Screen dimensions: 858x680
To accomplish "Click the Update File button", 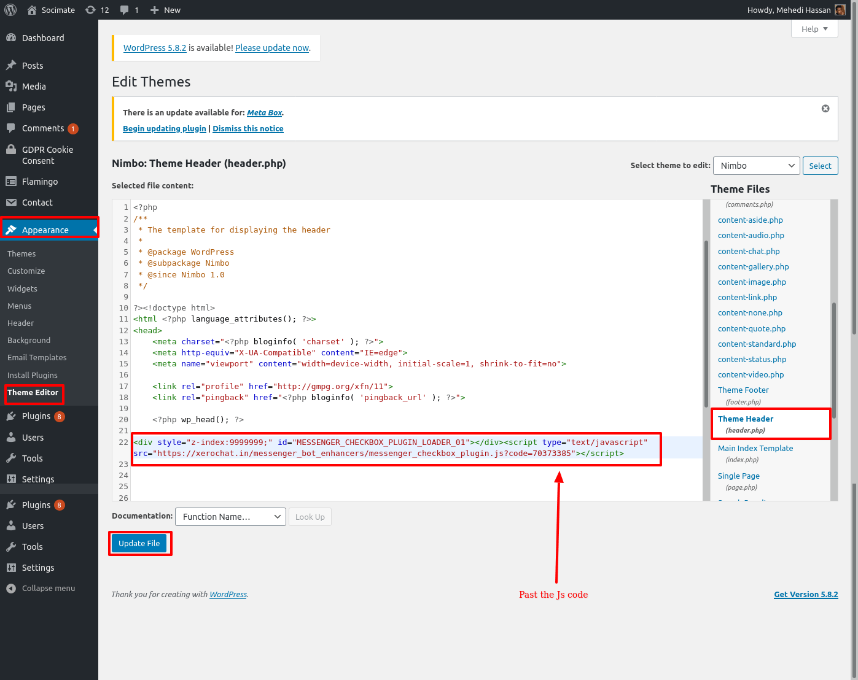I will click(x=139, y=543).
